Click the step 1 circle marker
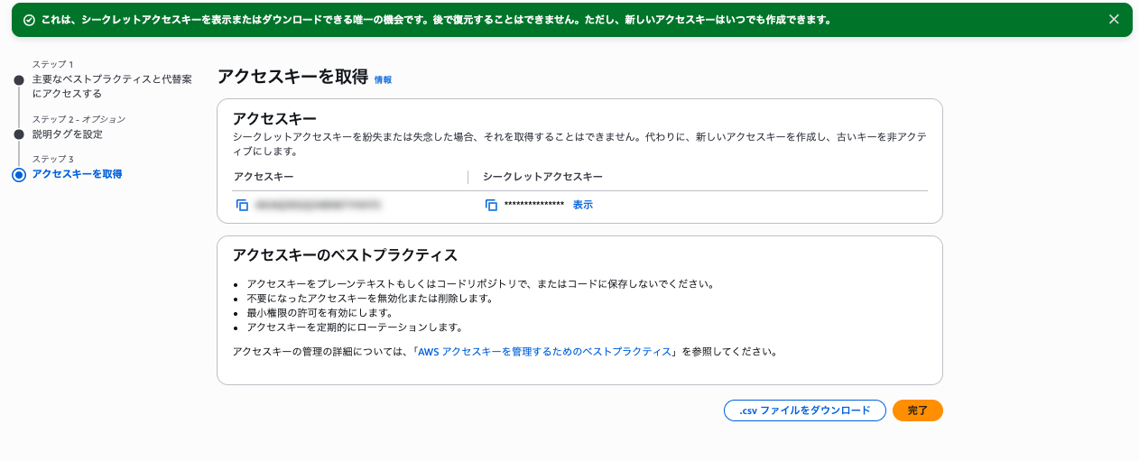This screenshot has width=1139, height=461. 19,80
